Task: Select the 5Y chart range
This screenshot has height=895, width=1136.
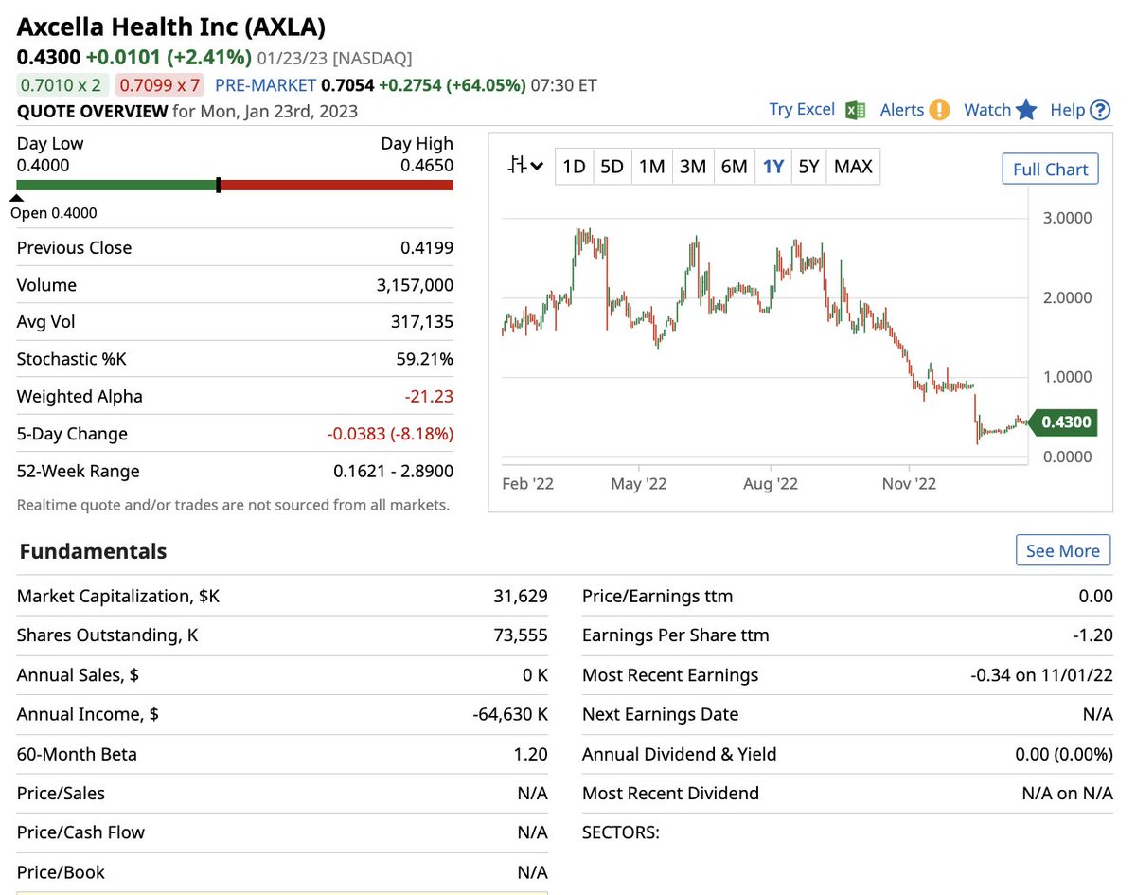Action: coord(808,167)
